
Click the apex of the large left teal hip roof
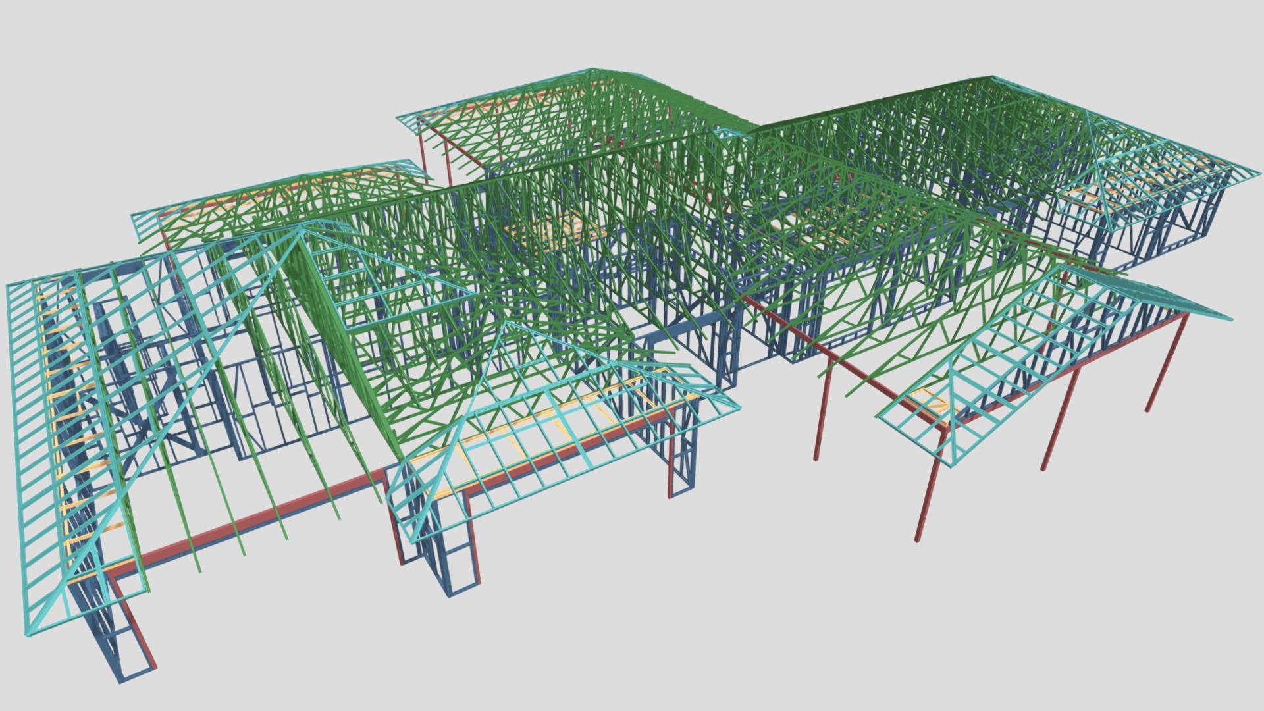[301, 228]
